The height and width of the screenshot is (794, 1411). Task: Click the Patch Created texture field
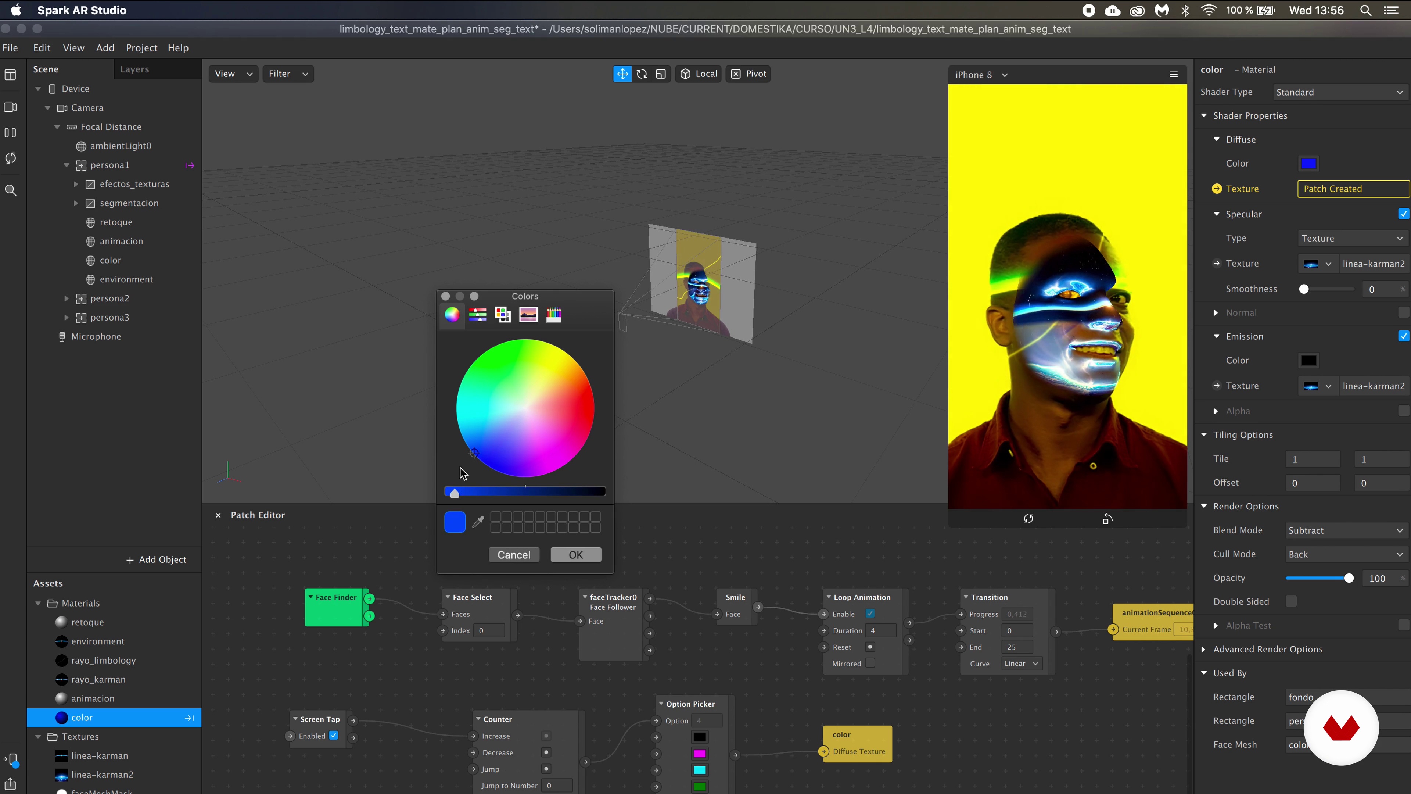click(x=1353, y=189)
